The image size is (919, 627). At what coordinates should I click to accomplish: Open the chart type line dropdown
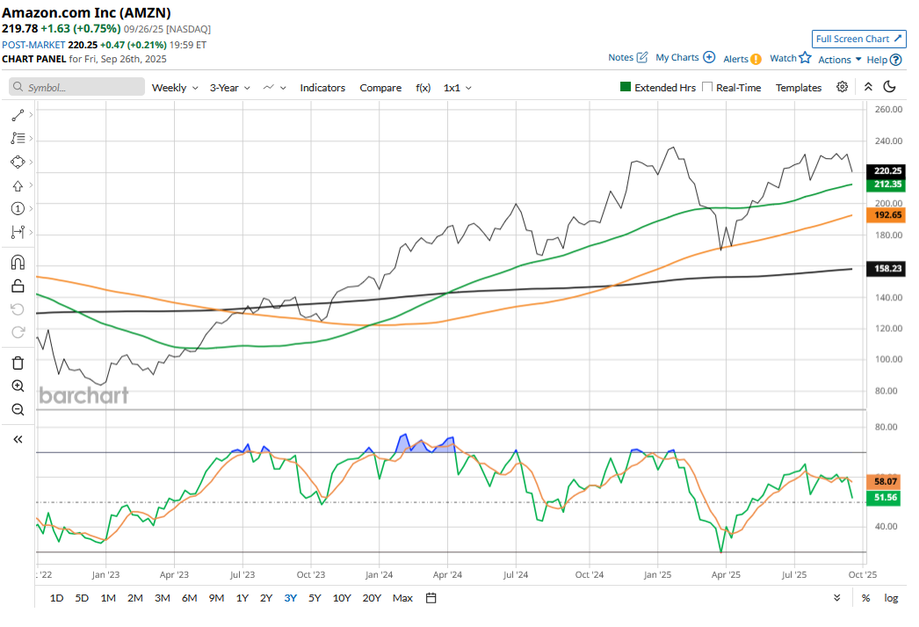pos(274,88)
